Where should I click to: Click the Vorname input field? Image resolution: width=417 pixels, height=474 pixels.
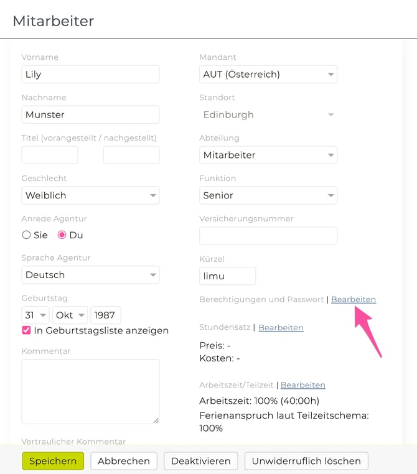point(90,74)
